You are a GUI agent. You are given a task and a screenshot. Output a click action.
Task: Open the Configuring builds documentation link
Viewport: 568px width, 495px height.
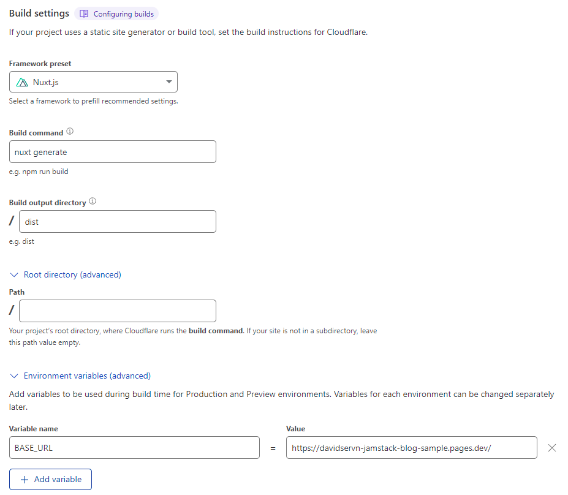coord(116,13)
